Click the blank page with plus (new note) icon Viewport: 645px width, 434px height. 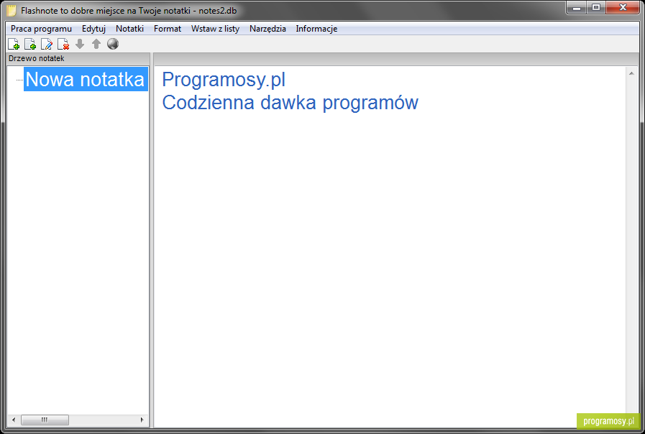14,44
